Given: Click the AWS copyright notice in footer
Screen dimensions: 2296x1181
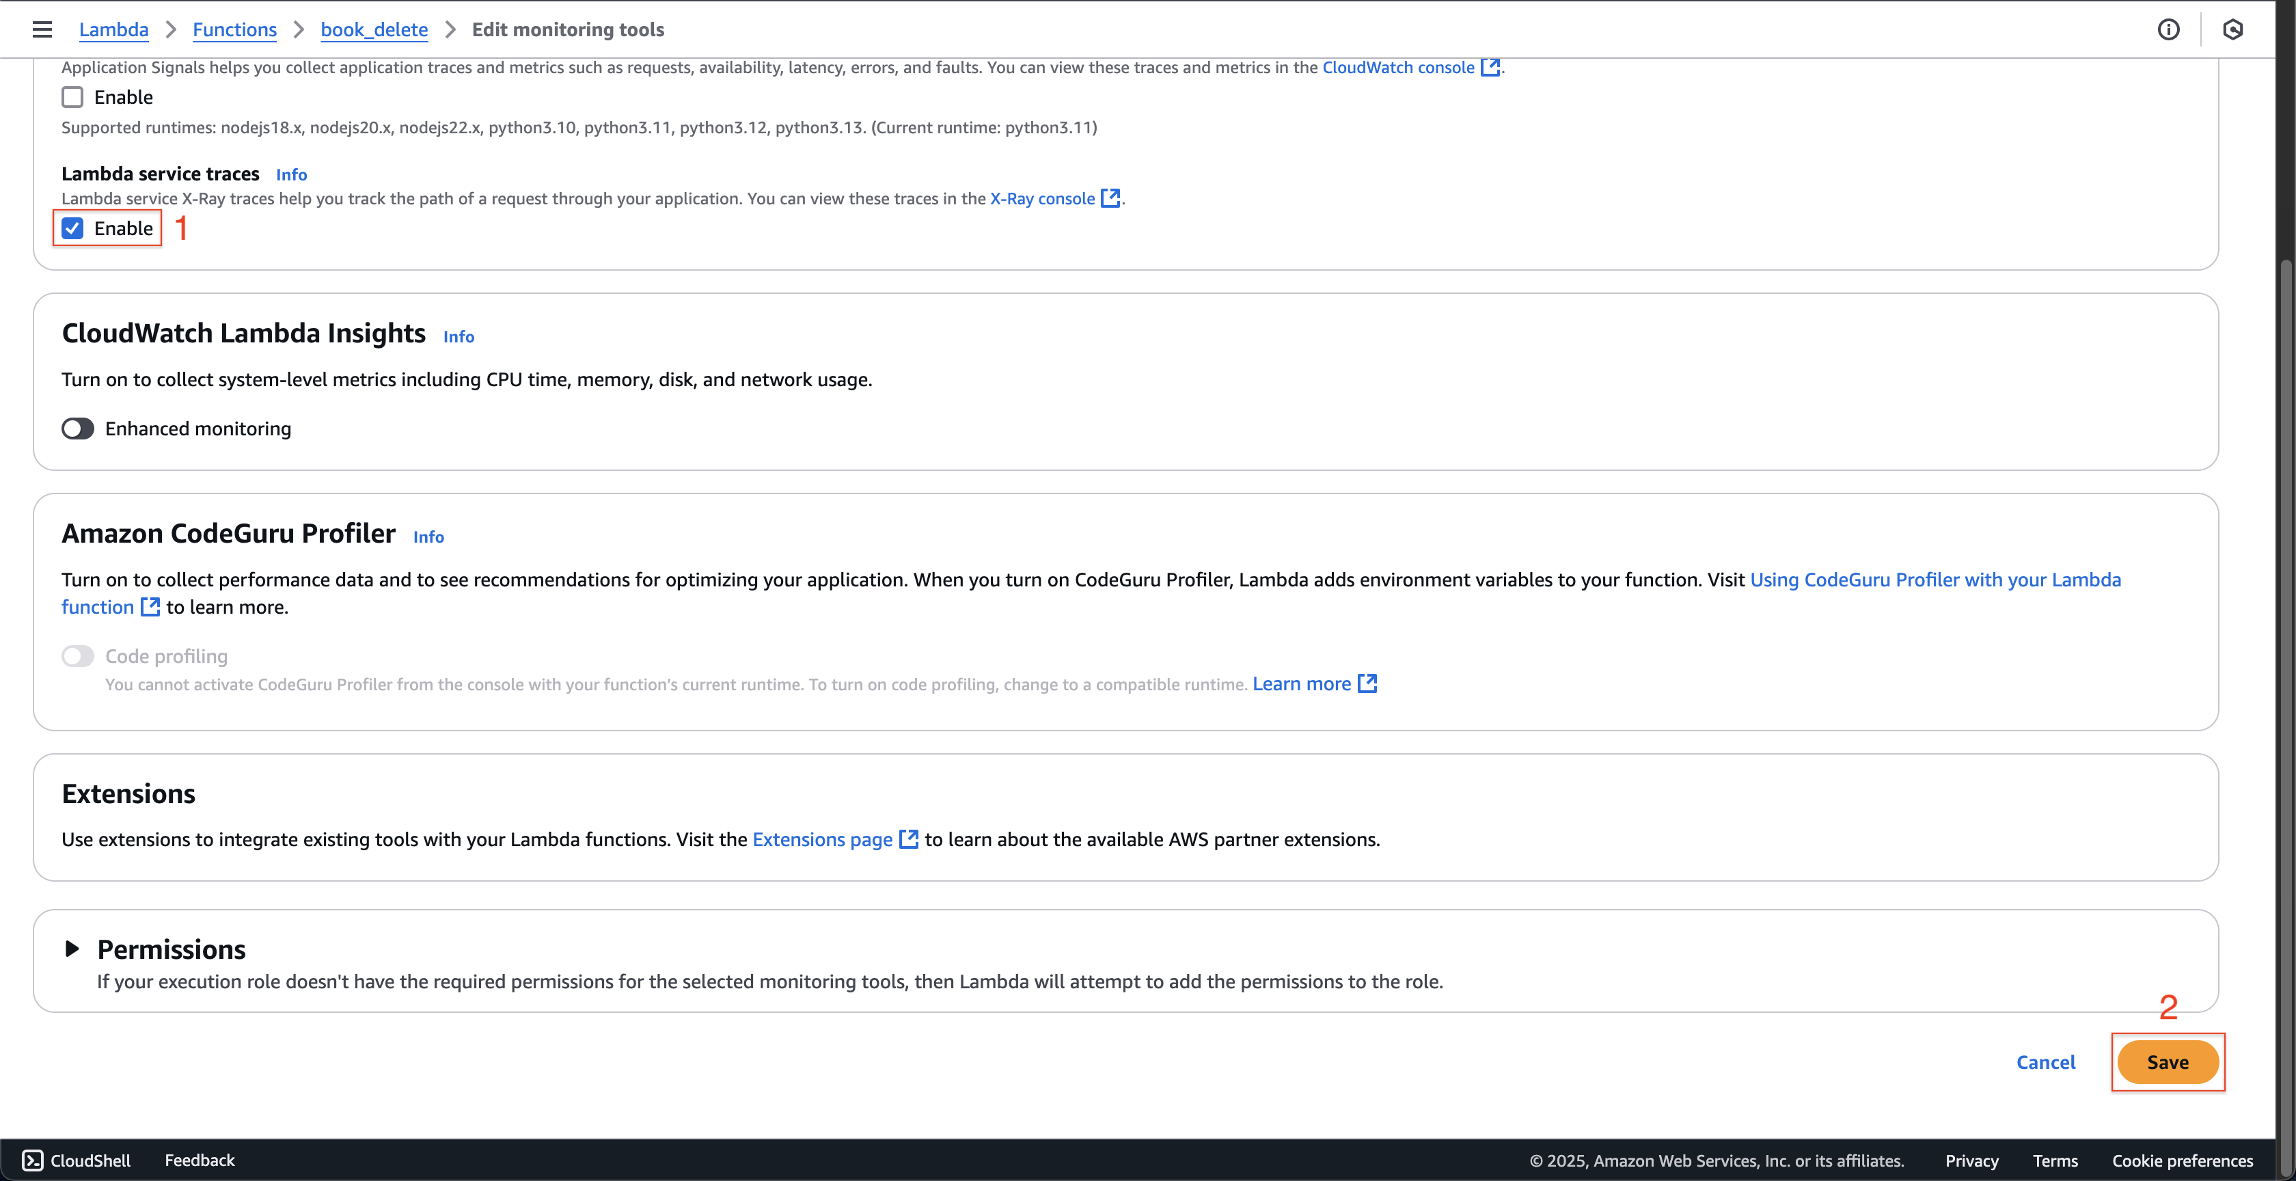Looking at the screenshot, I should click(1717, 1160).
